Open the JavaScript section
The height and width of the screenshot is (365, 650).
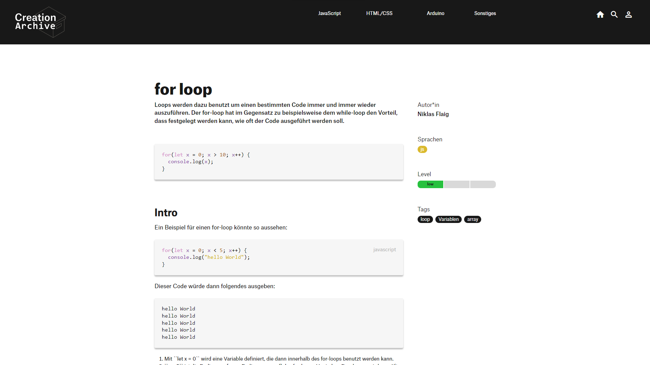coord(329,13)
